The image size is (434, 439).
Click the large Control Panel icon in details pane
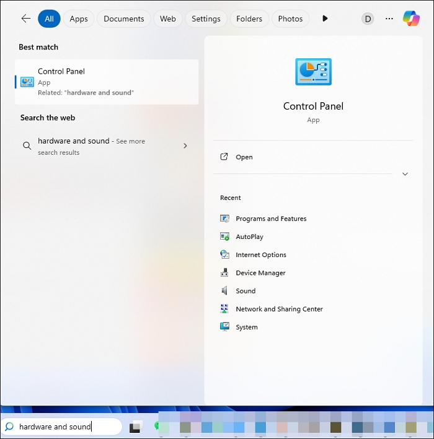coord(313,72)
